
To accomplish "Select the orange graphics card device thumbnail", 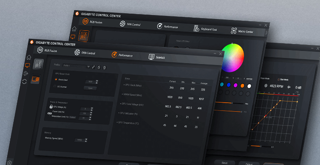I will (36, 79).
